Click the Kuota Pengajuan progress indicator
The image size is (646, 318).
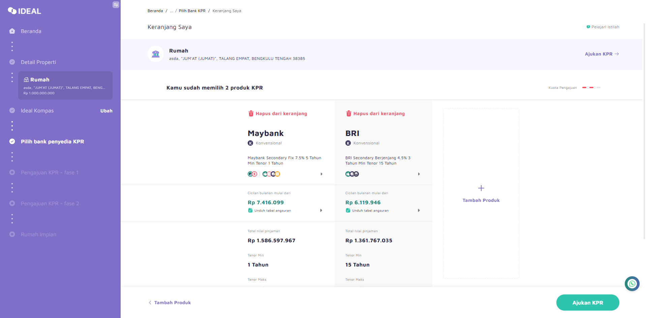591,87
